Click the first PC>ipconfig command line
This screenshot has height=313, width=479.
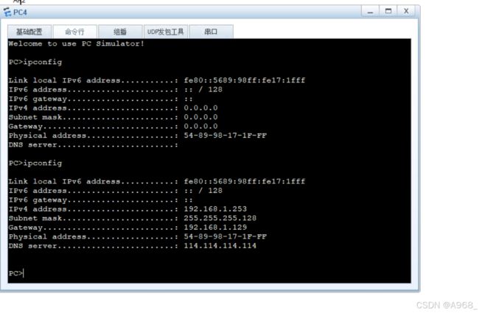[x=35, y=63]
